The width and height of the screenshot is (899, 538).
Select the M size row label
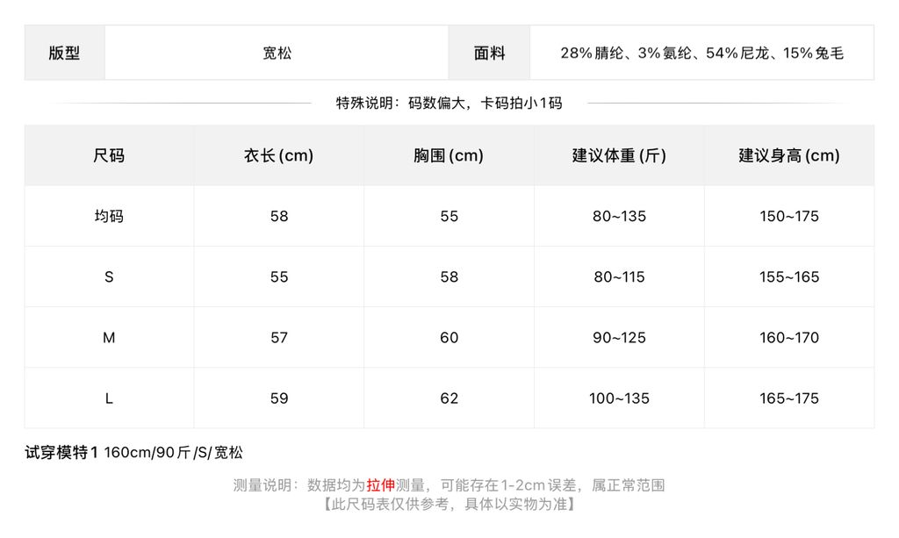[109, 338]
